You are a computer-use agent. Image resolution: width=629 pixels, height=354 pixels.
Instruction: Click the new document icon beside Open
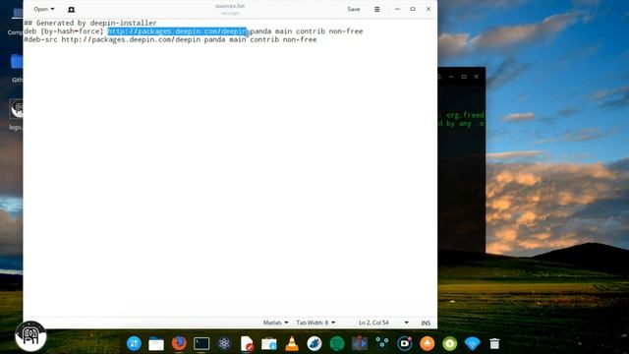click(71, 9)
